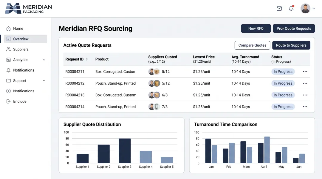322x179 pixels.
Task: Click In Progress badge for R00004212
Action: click(283, 83)
